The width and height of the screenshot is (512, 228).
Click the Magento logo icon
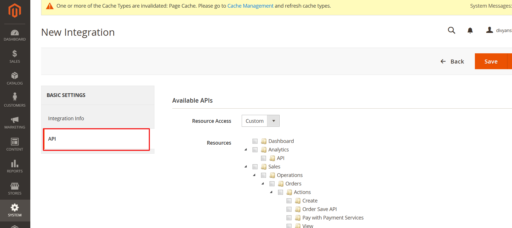(15, 10)
